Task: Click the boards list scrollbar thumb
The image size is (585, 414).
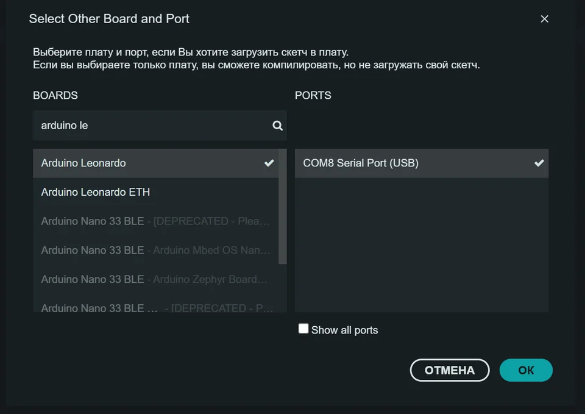Action: [x=283, y=207]
